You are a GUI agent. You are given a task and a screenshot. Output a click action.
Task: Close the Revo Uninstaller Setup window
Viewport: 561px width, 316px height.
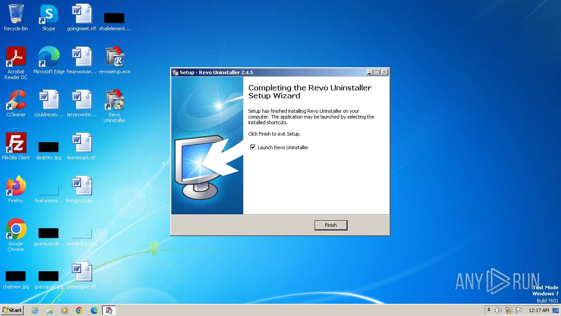tap(384, 72)
